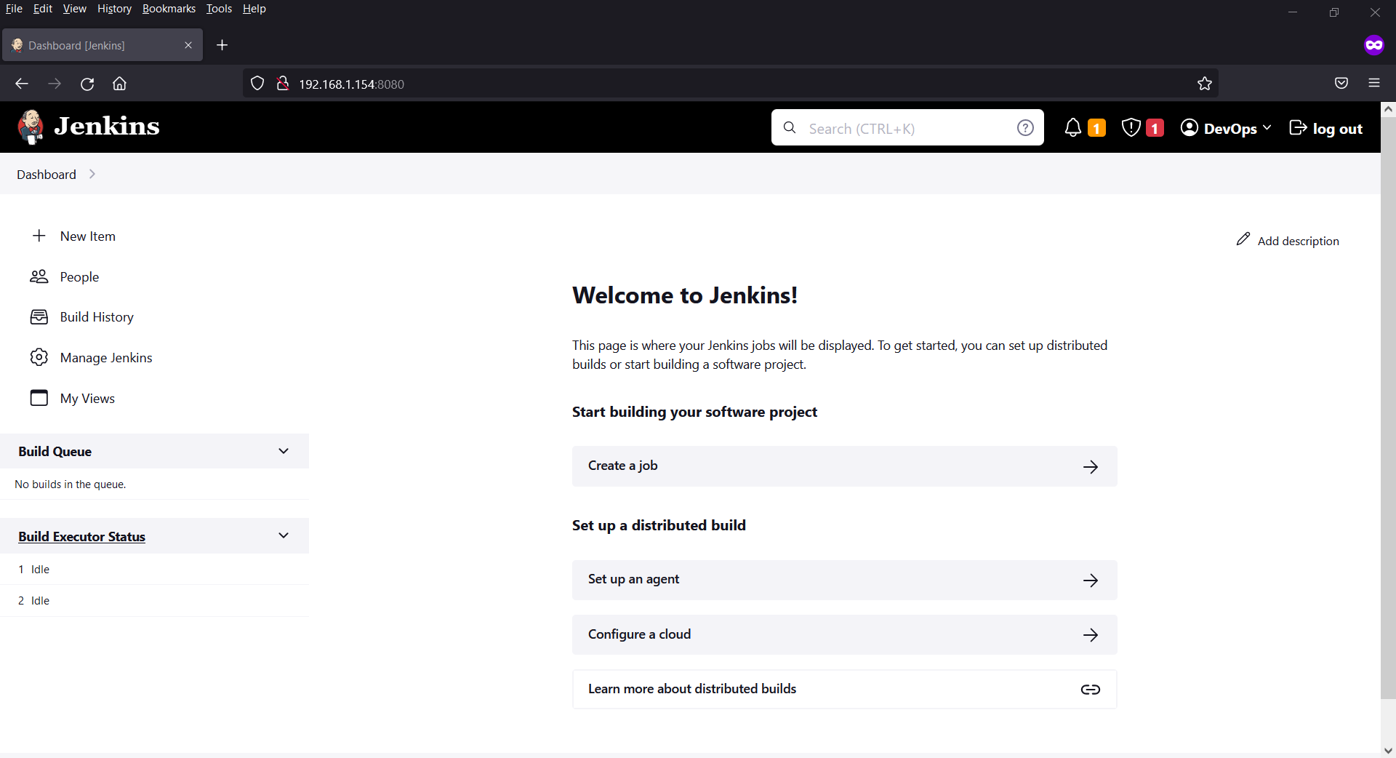Image resolution: width=1396 pixels, height=758 pixels.
Task: Click the Add description pencil icon
Action: point(1243,239)
